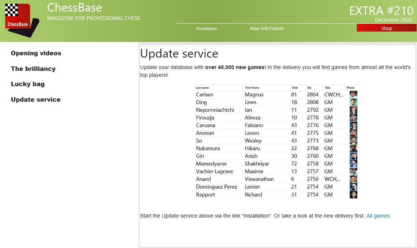Click the red Shop button
Viewport: 417px width, 248px height.
coord(386,29)
